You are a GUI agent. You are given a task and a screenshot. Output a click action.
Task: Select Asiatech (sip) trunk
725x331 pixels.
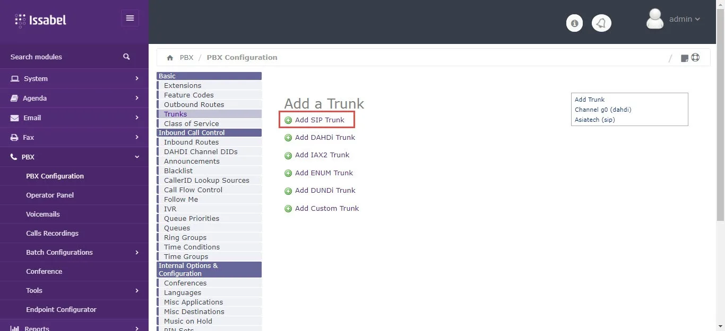pos(594,120)
